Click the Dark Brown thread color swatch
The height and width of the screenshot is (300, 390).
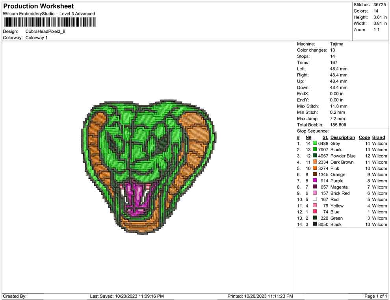tap(315, 162)
